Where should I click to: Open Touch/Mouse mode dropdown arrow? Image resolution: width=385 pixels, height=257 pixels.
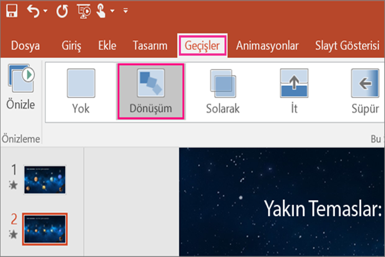coord(112,11)
